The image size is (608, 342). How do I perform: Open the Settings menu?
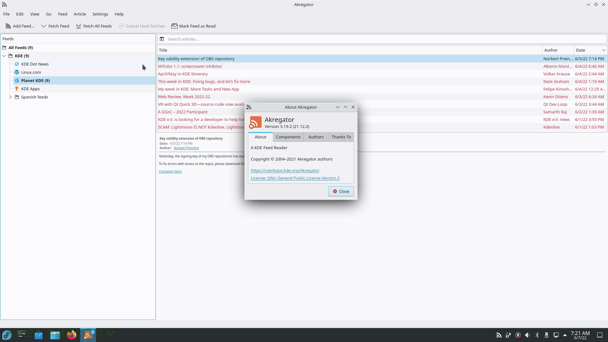tap(100, 14)
